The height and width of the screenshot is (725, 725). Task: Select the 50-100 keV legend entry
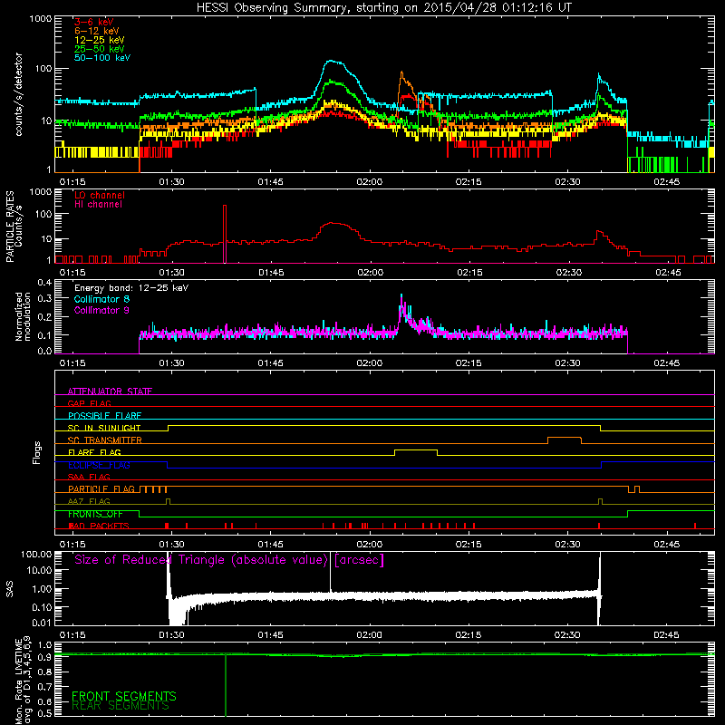(102, 58)
